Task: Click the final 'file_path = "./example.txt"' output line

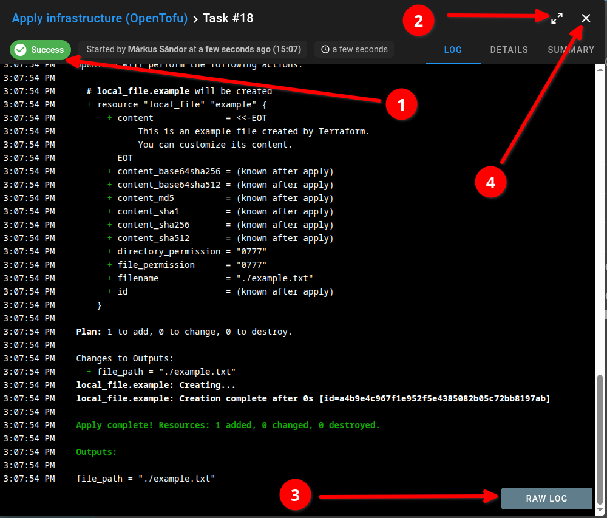Action: click(x=146, y=479)
